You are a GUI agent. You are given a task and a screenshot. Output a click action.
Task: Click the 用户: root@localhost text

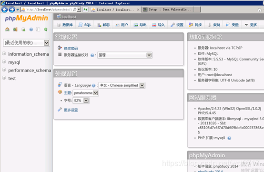[214, 75]
